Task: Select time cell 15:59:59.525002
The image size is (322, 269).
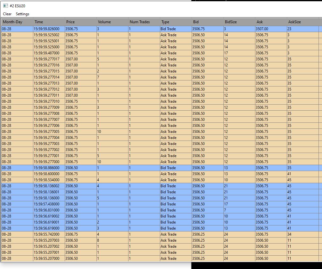Action: coord(49,35)
